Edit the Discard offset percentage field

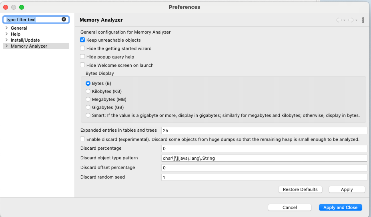point(264,168)
